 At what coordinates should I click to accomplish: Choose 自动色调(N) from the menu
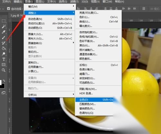point(50,19)
